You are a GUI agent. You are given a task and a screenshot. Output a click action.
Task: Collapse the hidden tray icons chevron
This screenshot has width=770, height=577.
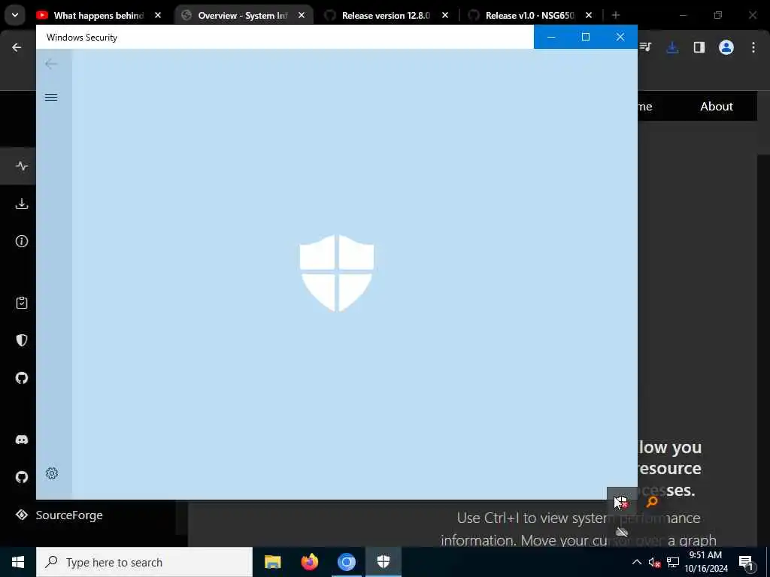pos(636,562)
